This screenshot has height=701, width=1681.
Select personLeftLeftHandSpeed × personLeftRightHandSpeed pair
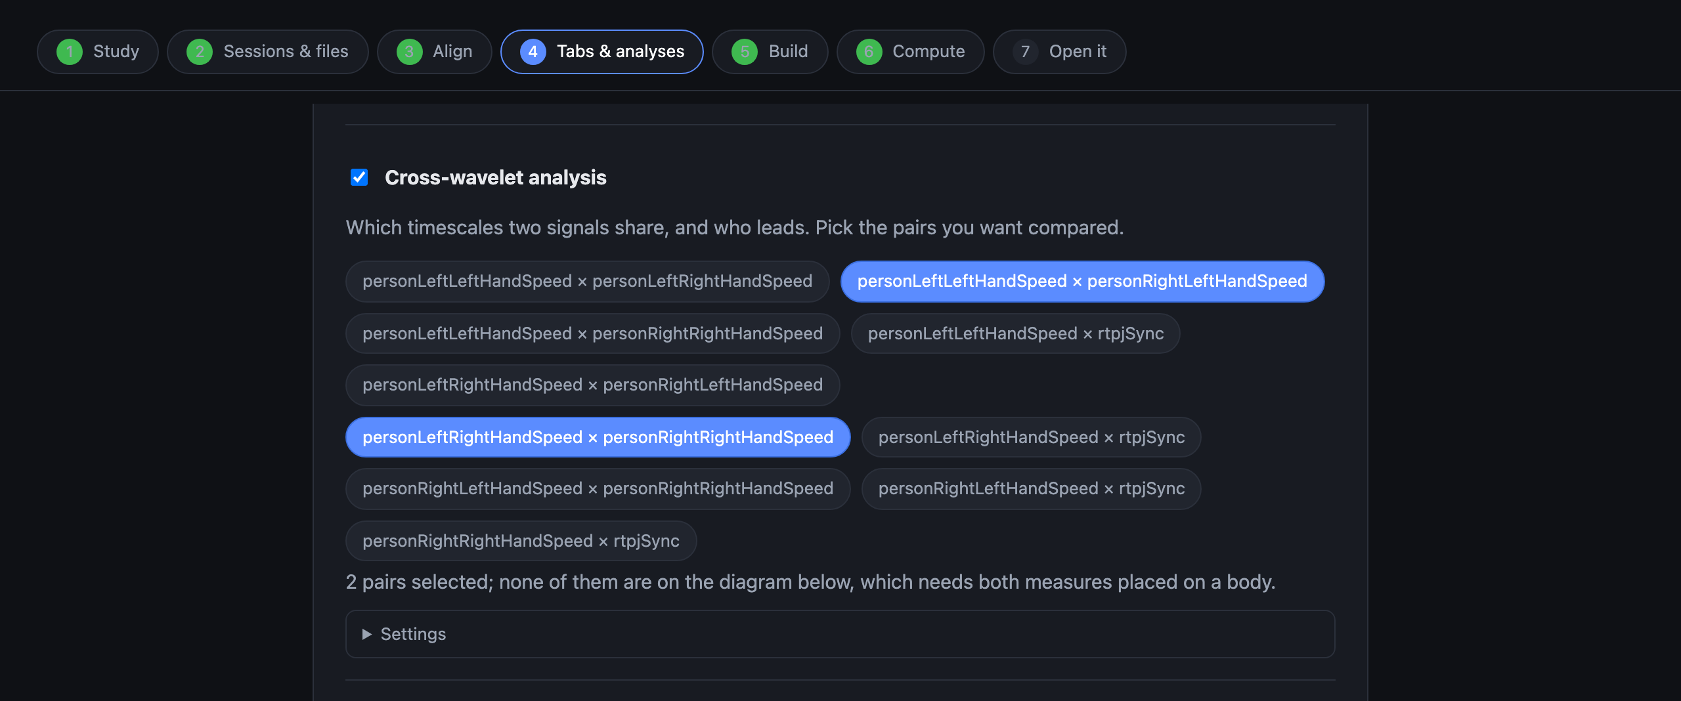(x=587, y=282)
